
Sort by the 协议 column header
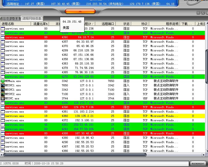pos(140,24)
